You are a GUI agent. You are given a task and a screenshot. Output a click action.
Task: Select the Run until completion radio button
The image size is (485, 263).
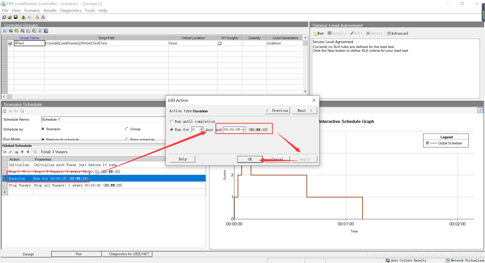point(172,121)
